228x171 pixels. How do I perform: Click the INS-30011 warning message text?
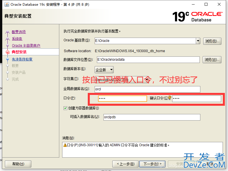click(118, 145)
